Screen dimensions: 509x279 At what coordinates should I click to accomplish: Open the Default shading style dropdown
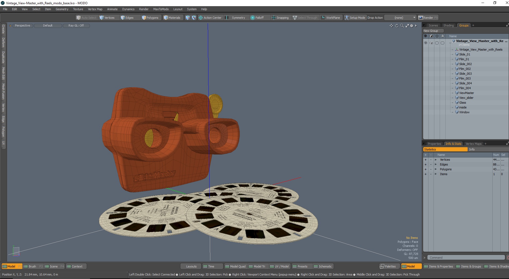48,26
